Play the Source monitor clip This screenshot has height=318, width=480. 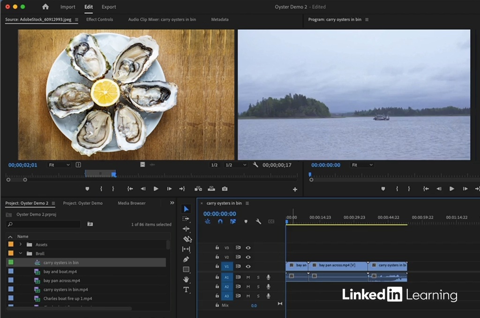tap(156, 189)
